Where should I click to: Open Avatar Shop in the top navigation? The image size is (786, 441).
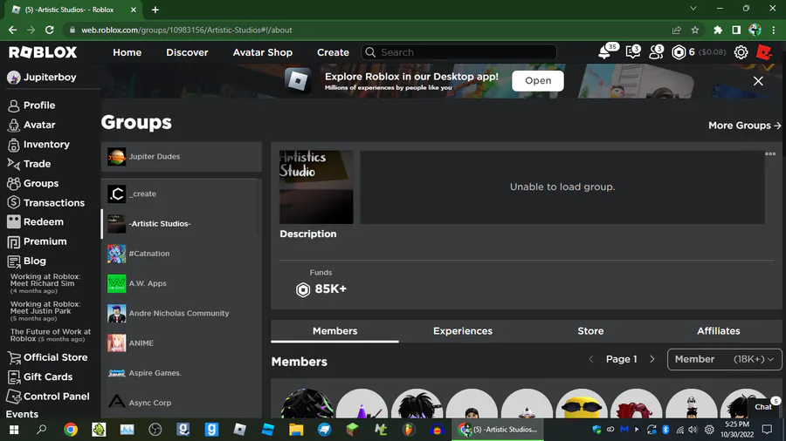[263, 52]
